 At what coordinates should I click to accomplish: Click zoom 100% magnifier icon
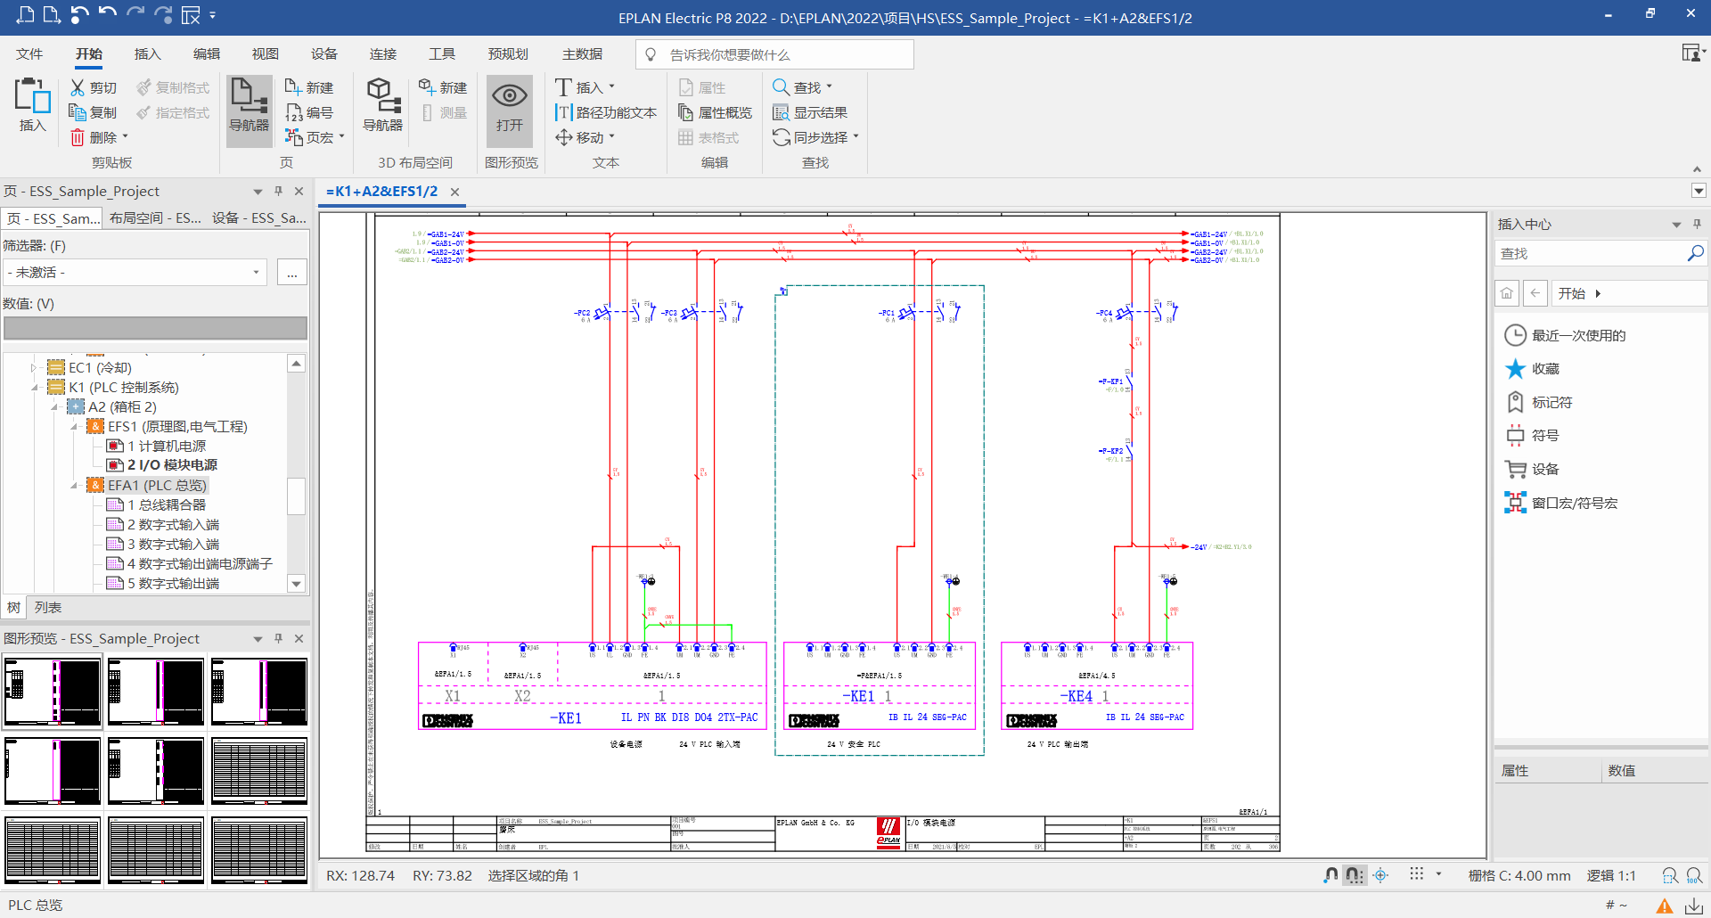pyautogui.click(x=1694, y=875)
